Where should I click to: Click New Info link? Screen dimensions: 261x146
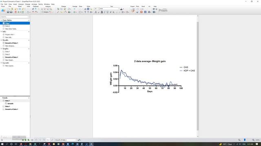pos(9,37)
